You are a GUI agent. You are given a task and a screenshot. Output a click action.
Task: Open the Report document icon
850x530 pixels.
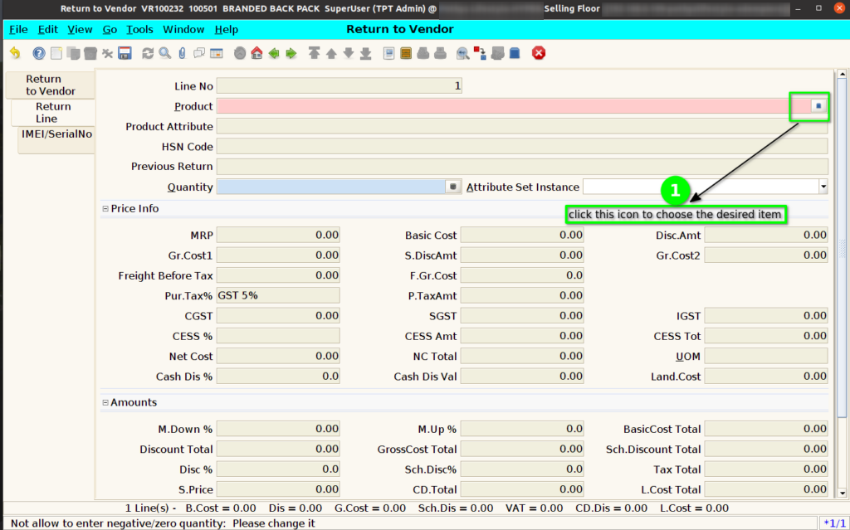point(388,53)
